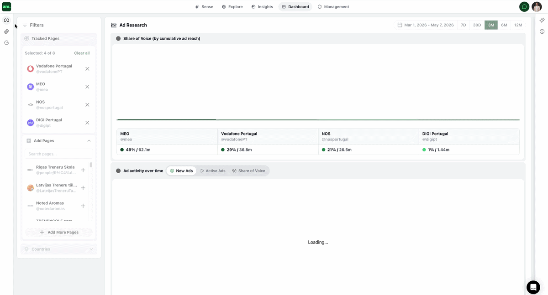Set time range to 12M

click(x=518, y=25)
